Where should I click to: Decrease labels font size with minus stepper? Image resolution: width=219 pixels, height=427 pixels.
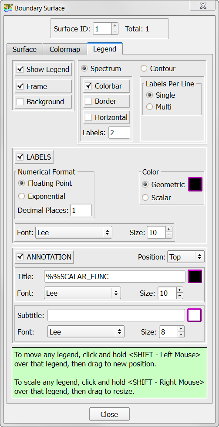(x=169, y=235)
